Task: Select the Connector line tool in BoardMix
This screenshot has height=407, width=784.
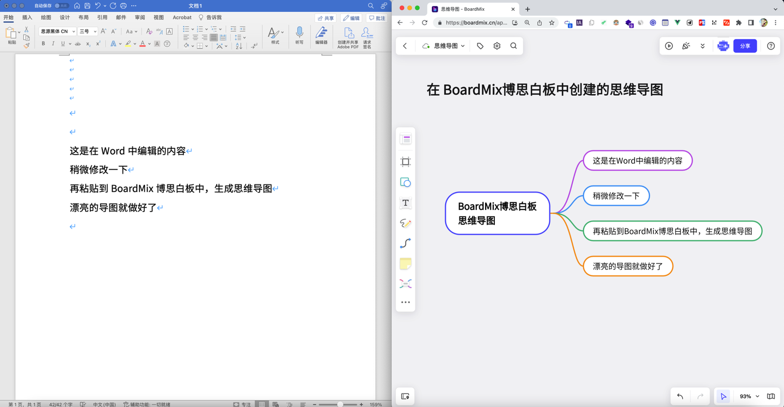Action: click(405, 243)
